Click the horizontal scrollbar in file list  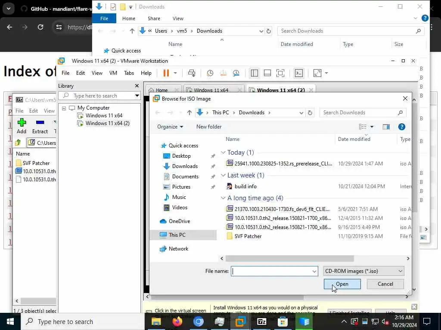point(290,258)
